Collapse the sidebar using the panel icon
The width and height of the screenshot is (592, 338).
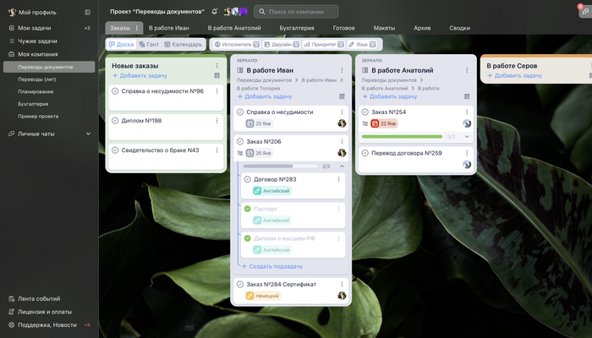[x=88, y=13]
